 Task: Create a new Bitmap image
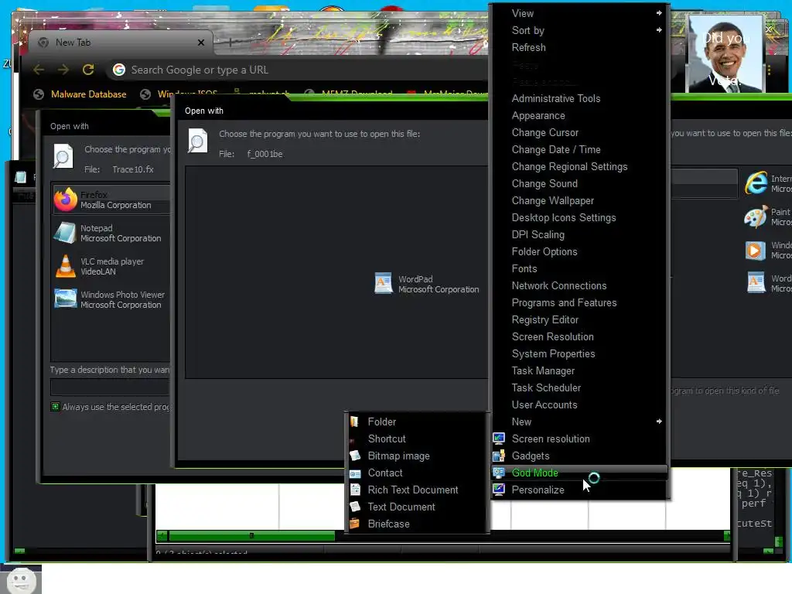click(x=417, y=456)
